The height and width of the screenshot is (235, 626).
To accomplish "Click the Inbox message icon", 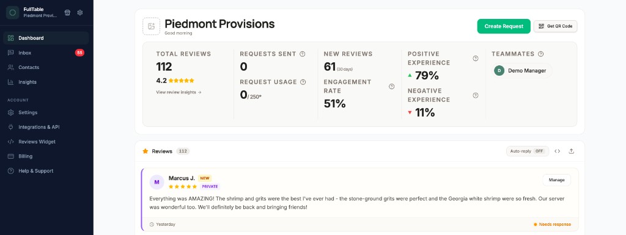I will pyautogui.click(x=11, y=52).
